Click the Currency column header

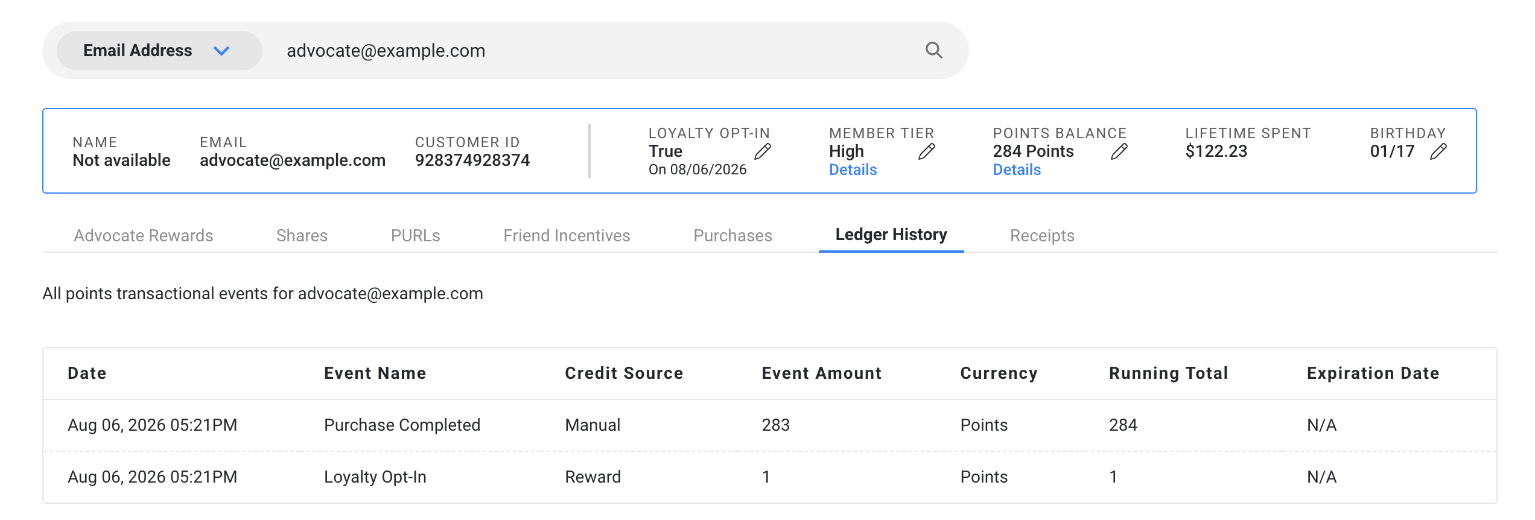point(999,373)
